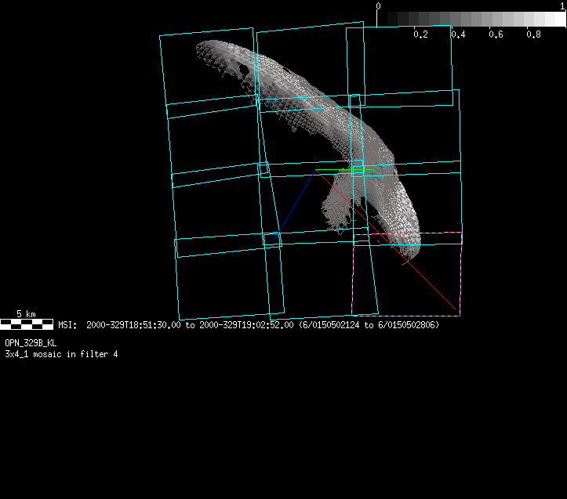Viewport: 567px width, 499px height.
Task: Click the checkered 5 km scale bar
Action: (27, 324)
